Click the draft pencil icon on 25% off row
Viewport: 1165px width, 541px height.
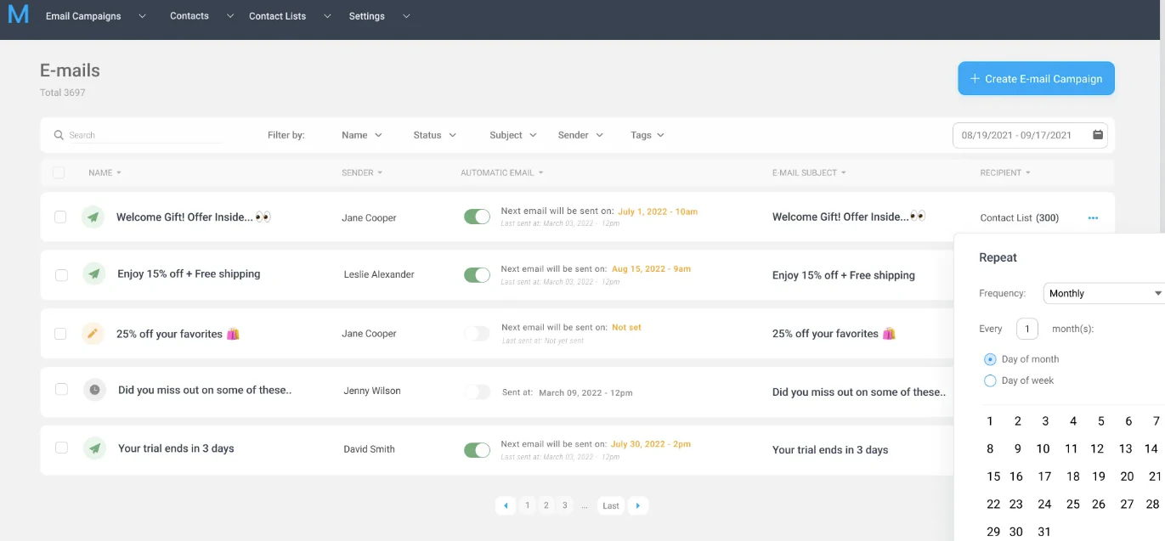(x=93, y=334)
